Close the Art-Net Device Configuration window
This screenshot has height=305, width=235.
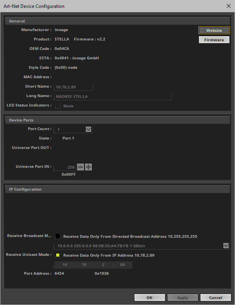click(229, 6)
